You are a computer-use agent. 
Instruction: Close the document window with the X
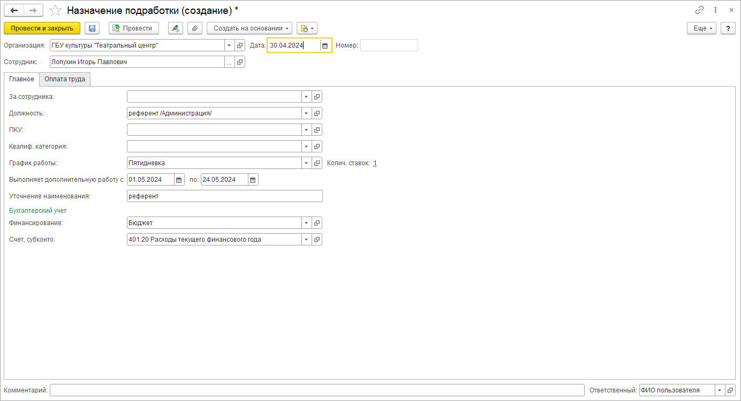[x=731, y=10]
